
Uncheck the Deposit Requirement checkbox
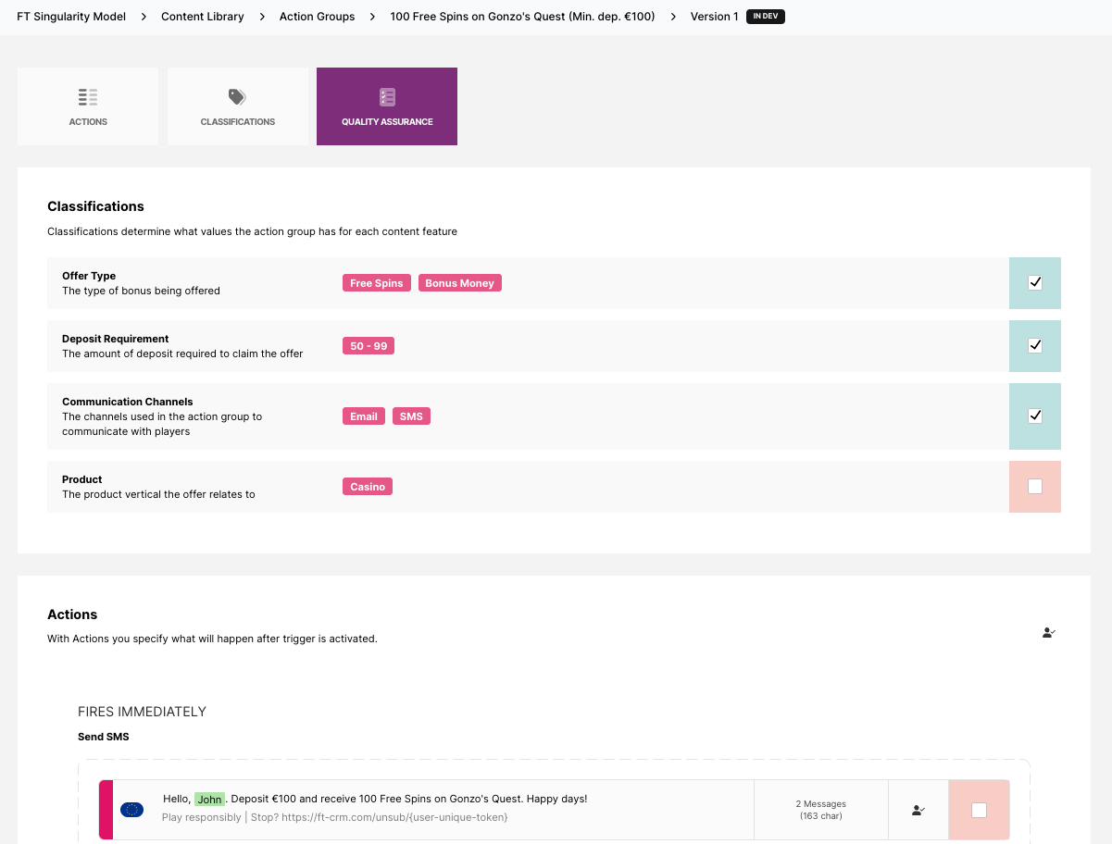[x=1035, y=346]
